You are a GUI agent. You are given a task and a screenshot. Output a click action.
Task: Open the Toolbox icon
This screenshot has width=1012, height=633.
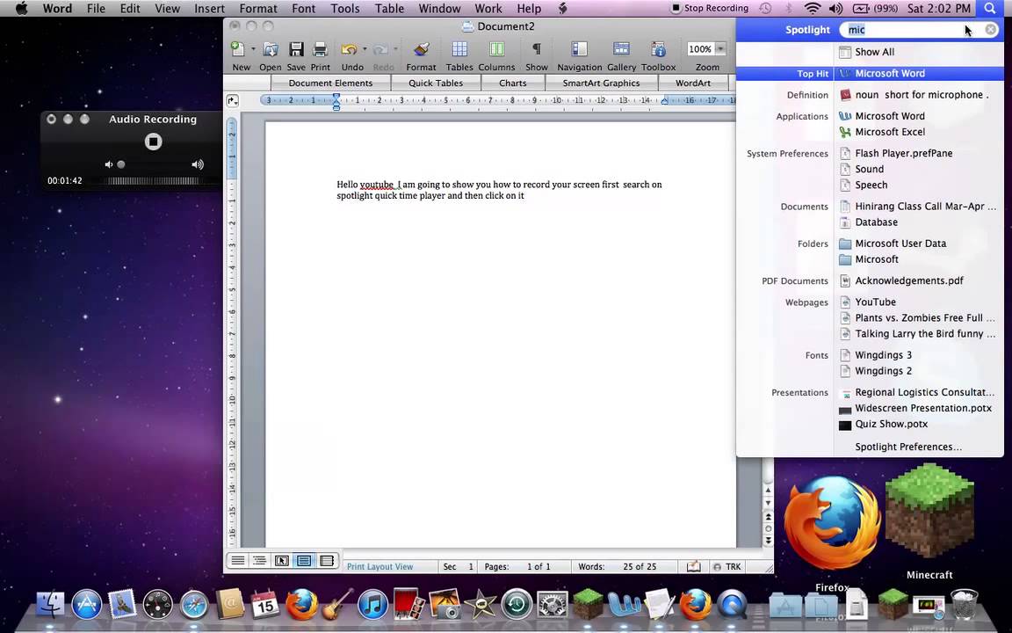(658, 50)
